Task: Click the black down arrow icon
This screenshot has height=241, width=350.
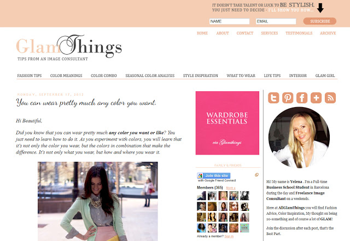Action: [x=320, y=8]
